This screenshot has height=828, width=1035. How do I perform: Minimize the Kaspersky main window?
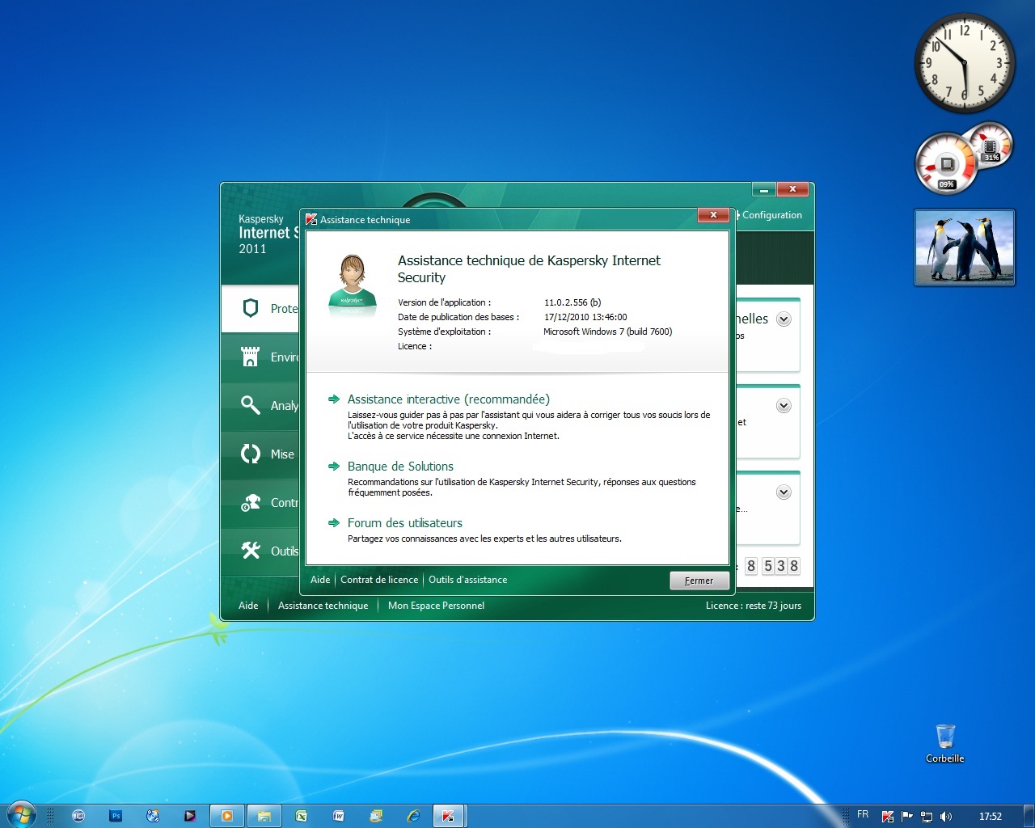click(764, 189)
